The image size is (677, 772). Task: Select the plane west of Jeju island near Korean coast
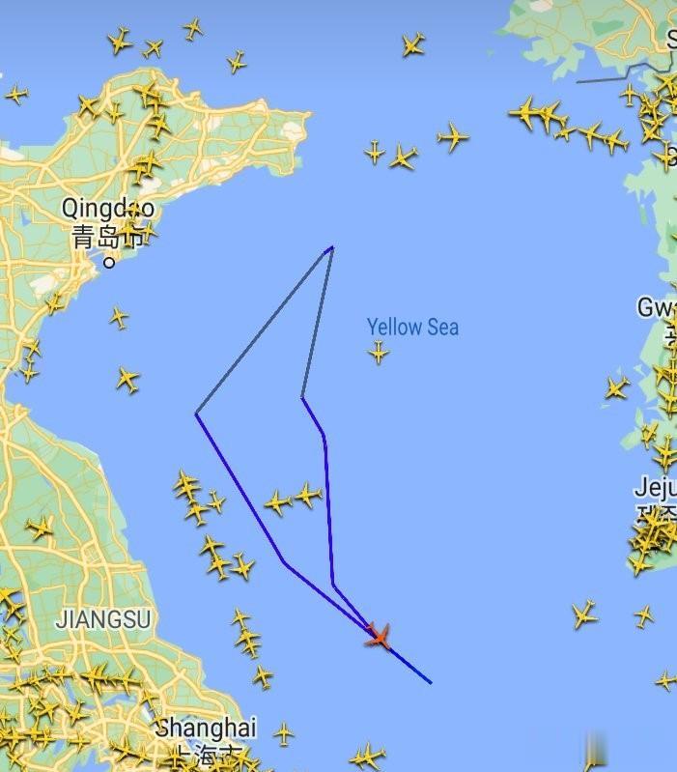click(616, 387)
